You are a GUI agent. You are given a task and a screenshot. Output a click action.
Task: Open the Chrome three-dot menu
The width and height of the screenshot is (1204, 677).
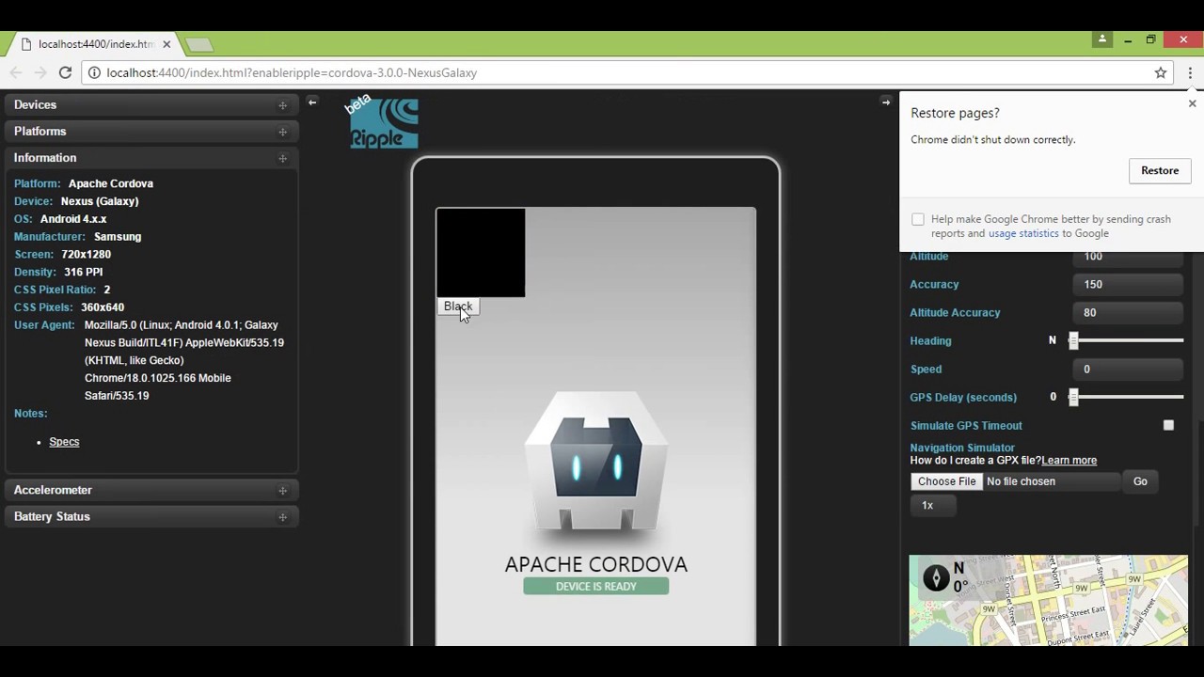[x=1190, y=72]
